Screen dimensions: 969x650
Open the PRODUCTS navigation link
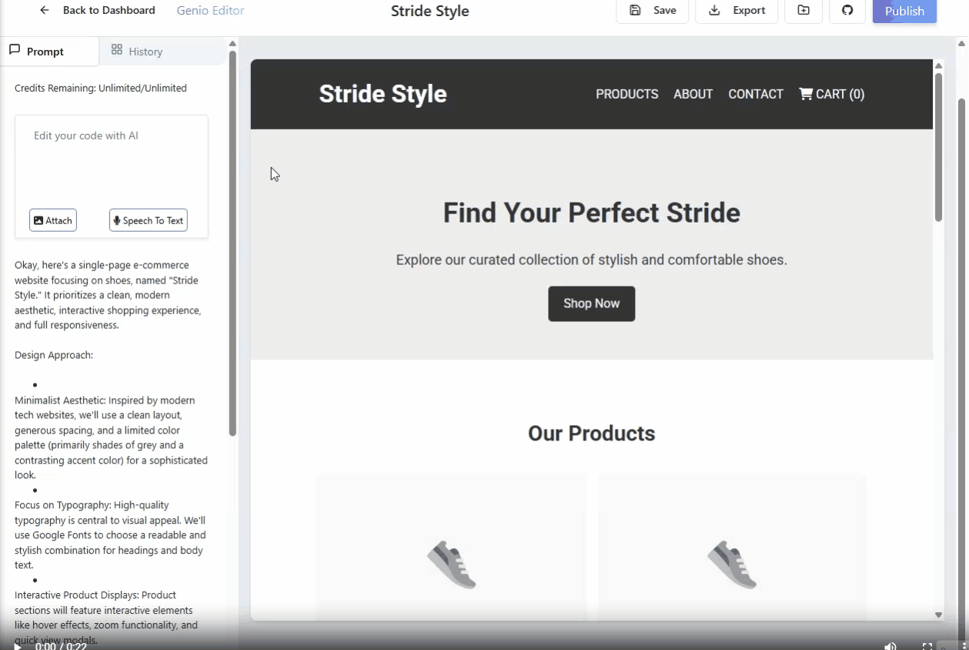point(627,94)
